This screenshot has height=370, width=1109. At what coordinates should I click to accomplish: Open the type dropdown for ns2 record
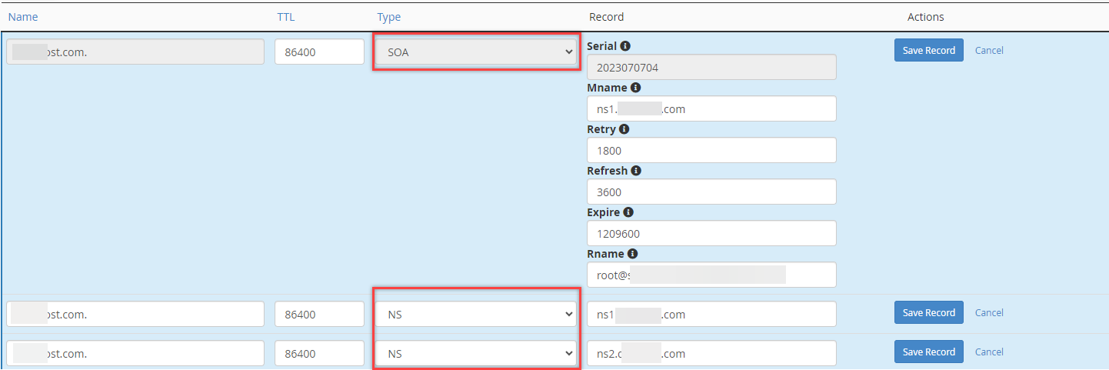(475, 354)
